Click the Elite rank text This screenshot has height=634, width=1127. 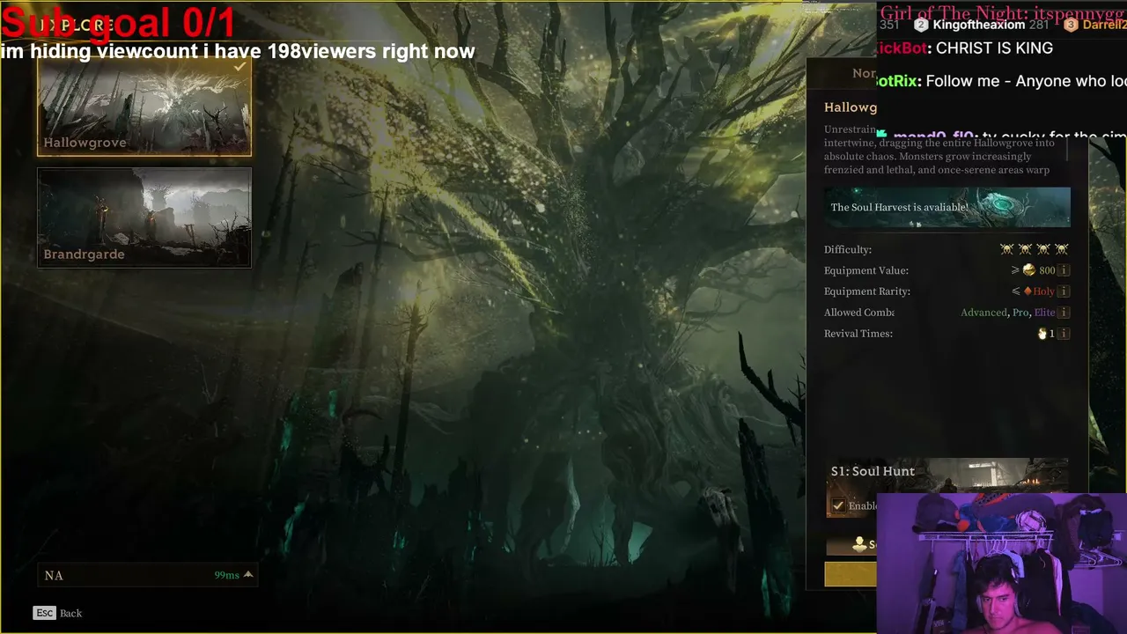coord(1044,313)
